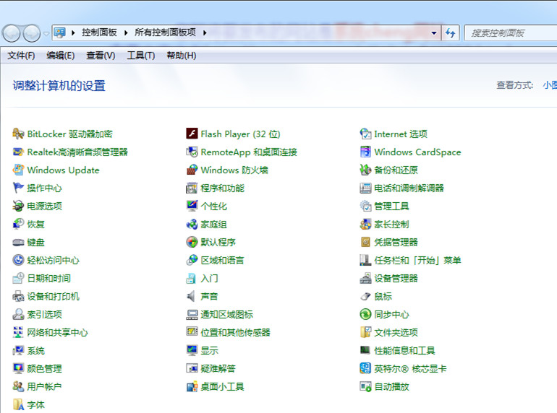Open the 位置和其他传感器 link text

(x=236, y=332)
